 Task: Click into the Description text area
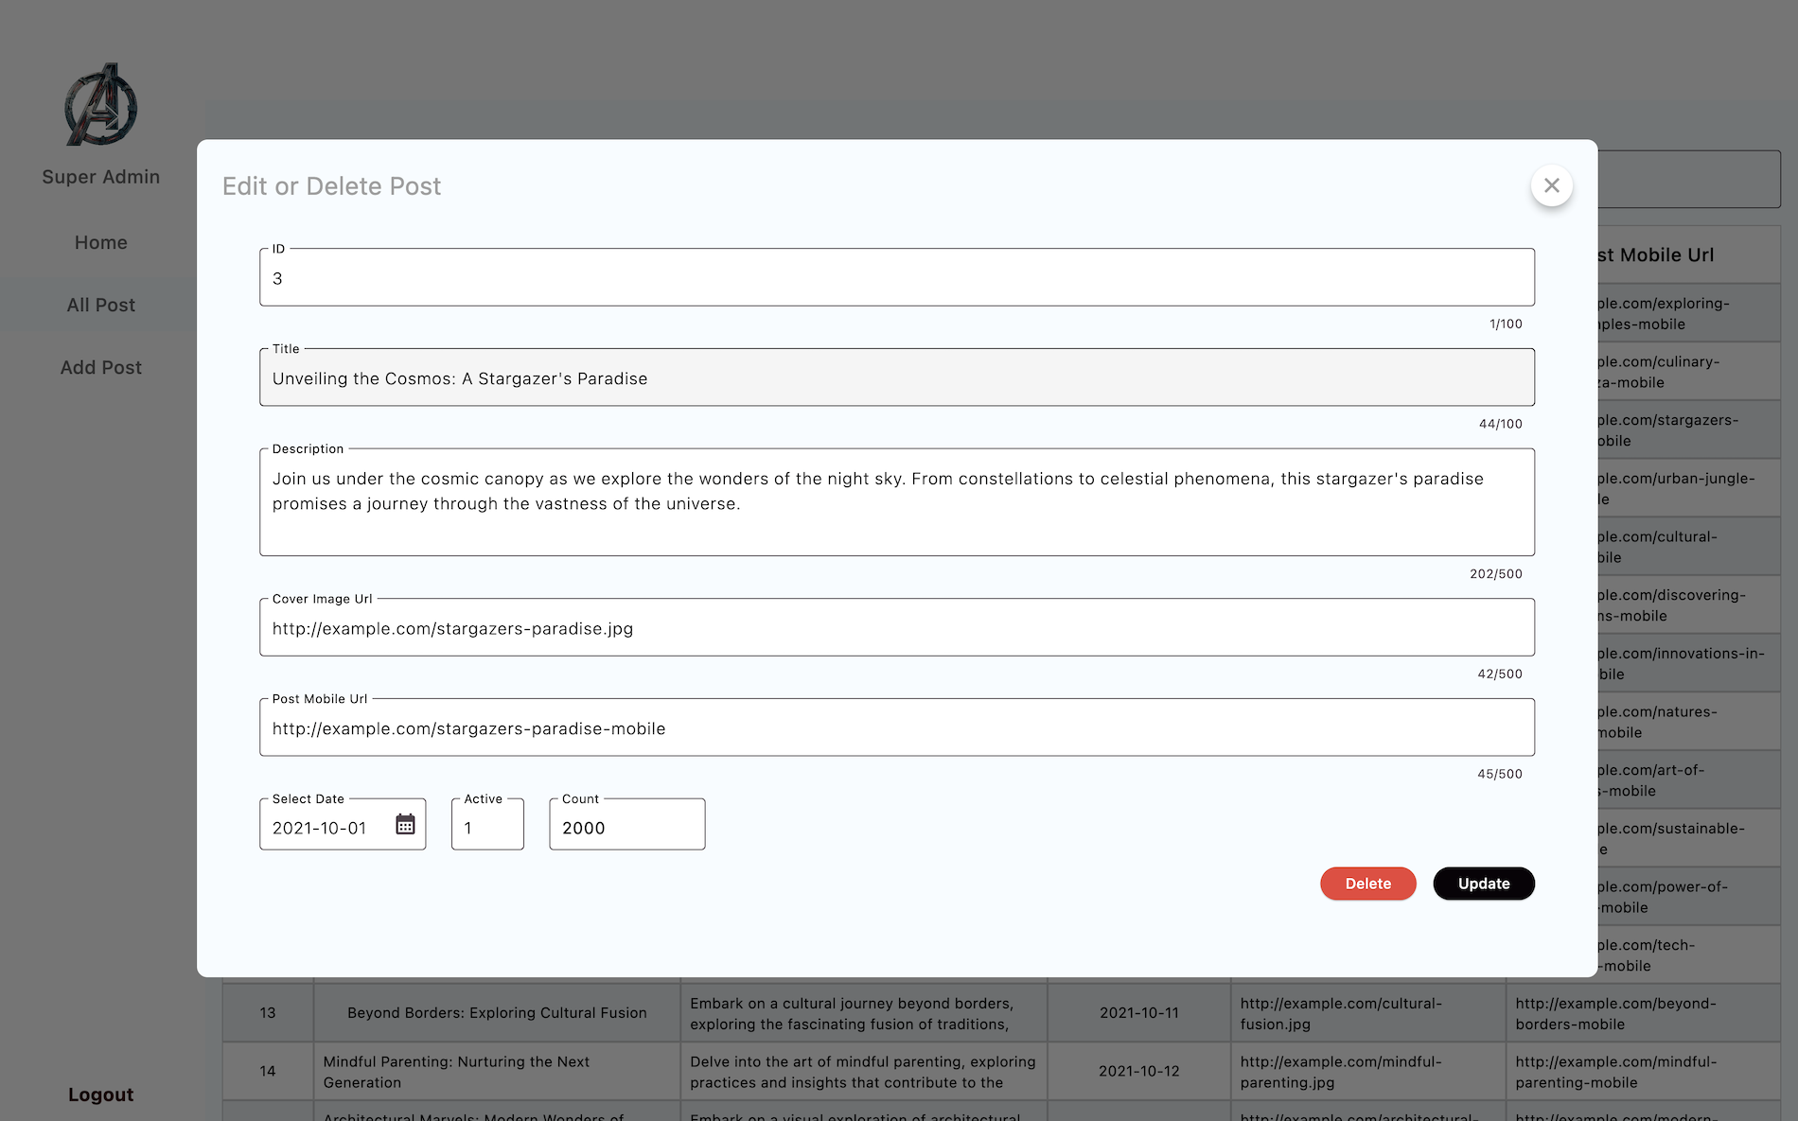pyautogui.click(x=896, y=503)
